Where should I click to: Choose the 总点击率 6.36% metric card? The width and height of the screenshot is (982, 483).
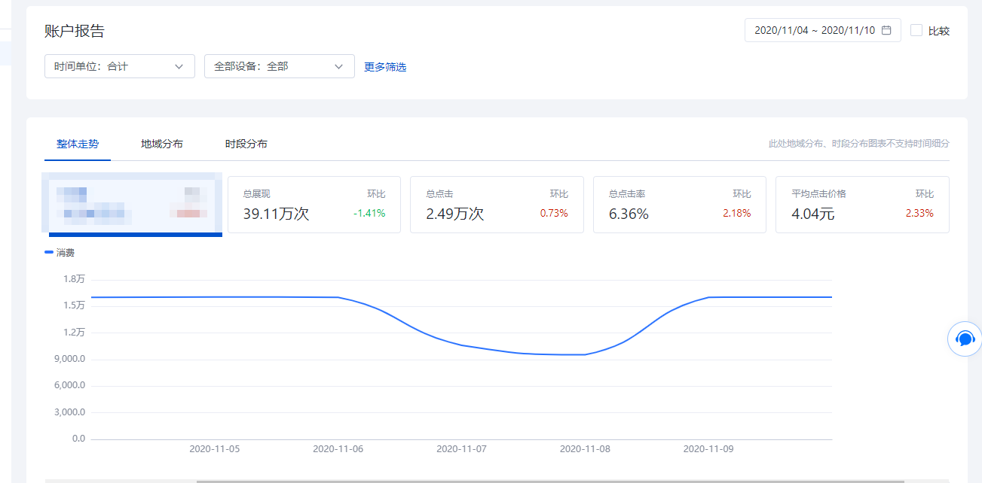pos(679,205)
